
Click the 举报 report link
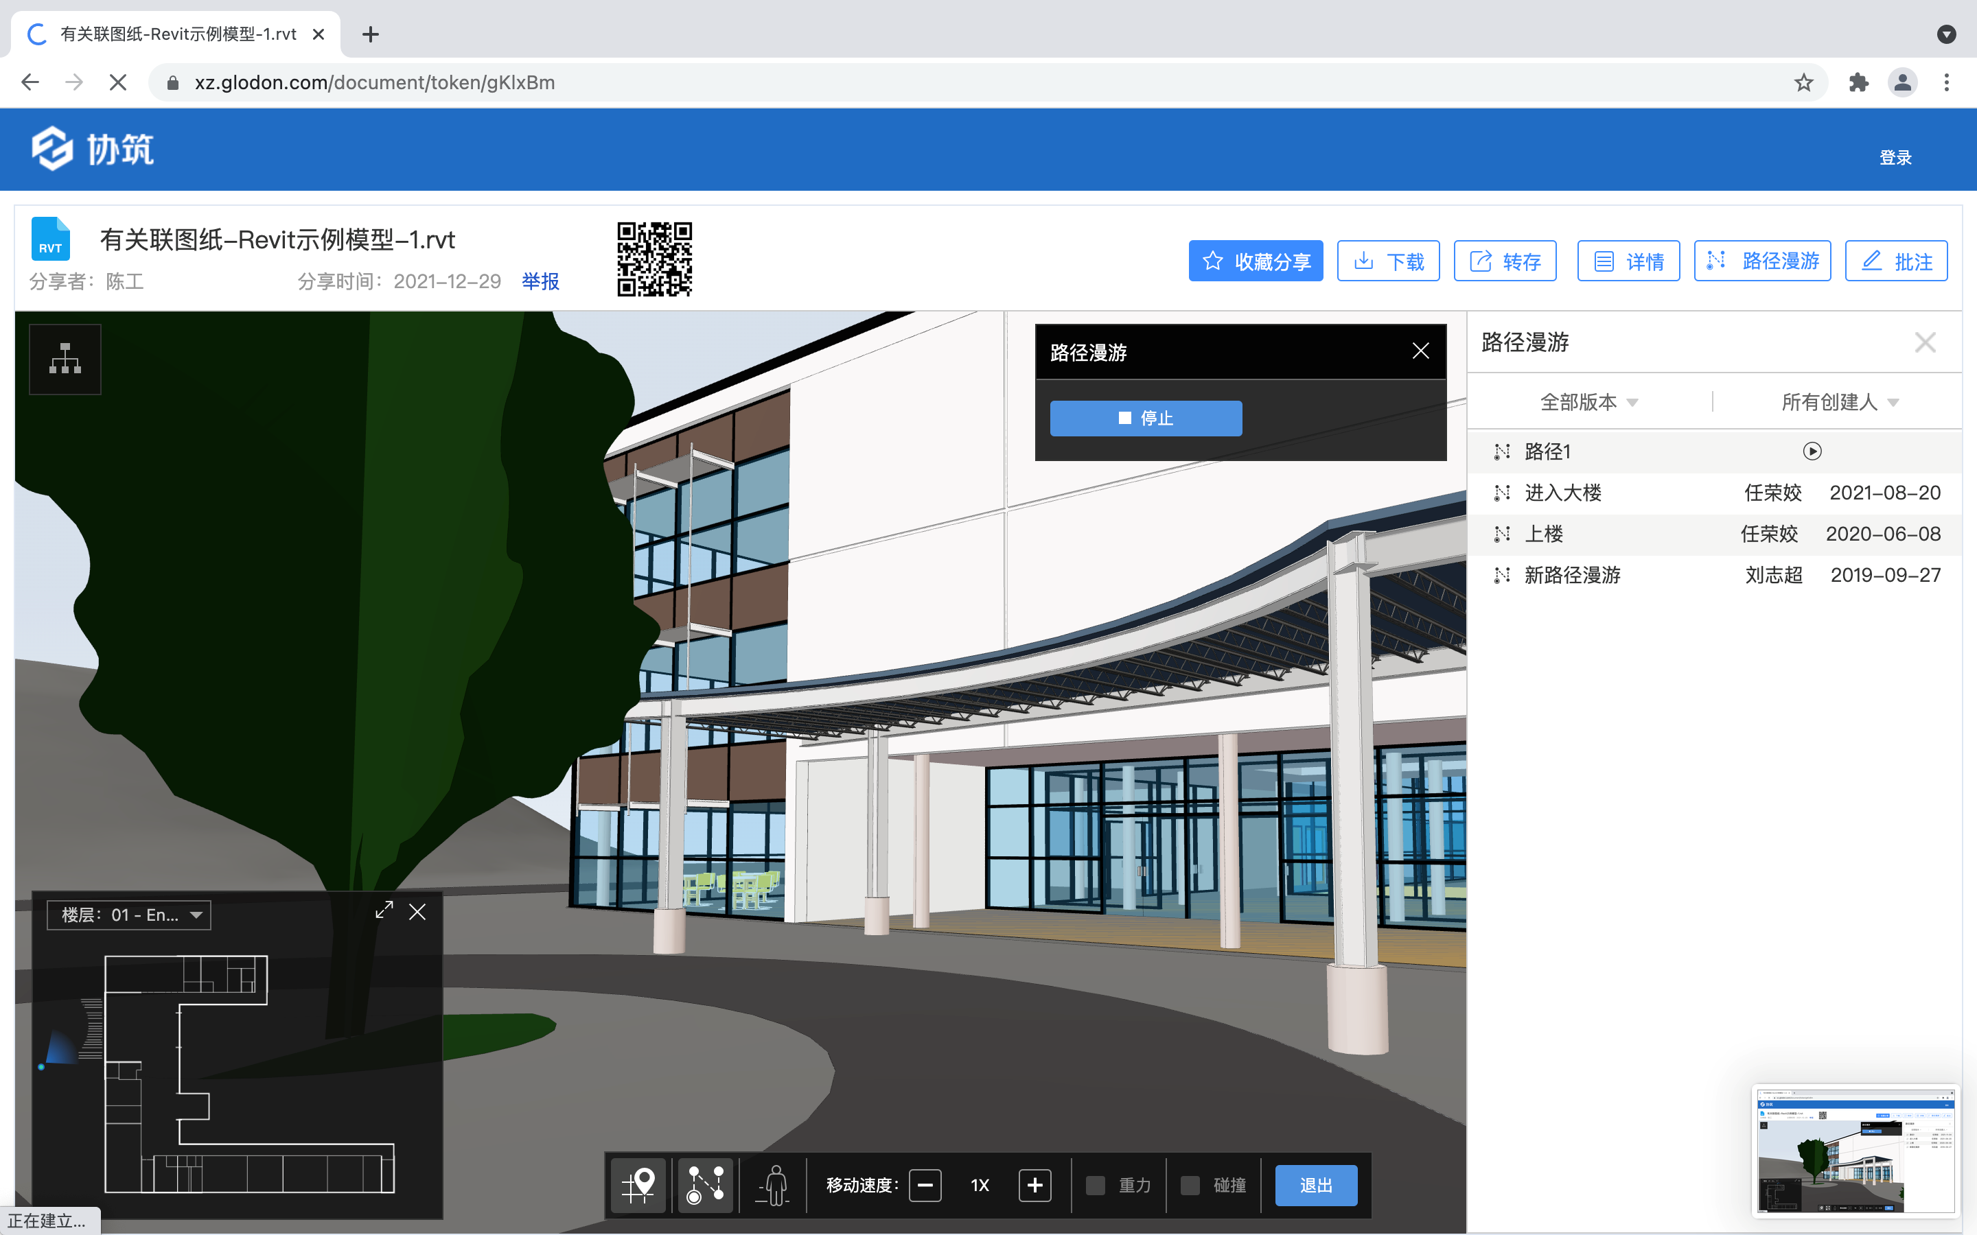click(x=540, y=282)
